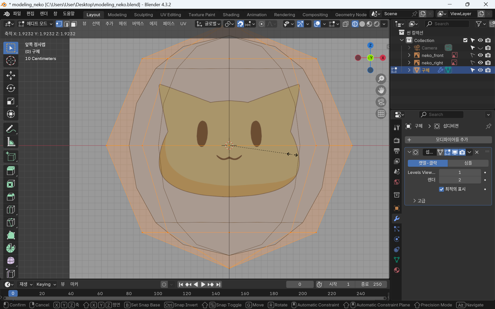This screenshot has width=495, height=309.
Task: Toggle orthographic/perspective grid icon
Action: [x=381, y=114]
